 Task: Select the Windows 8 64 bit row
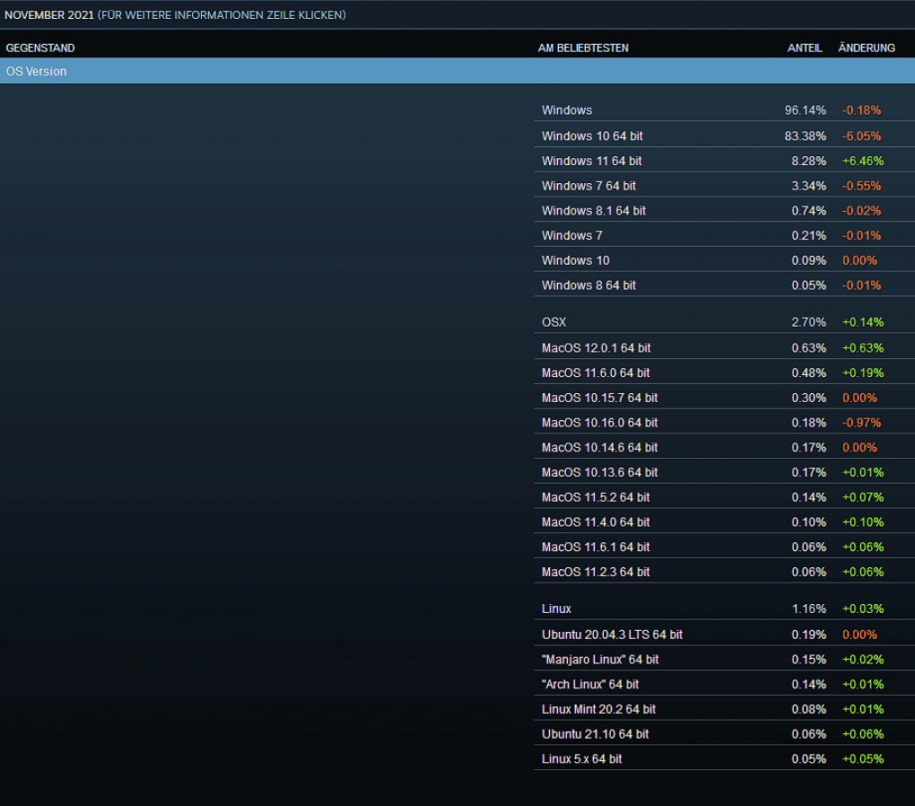coord(724,285)
